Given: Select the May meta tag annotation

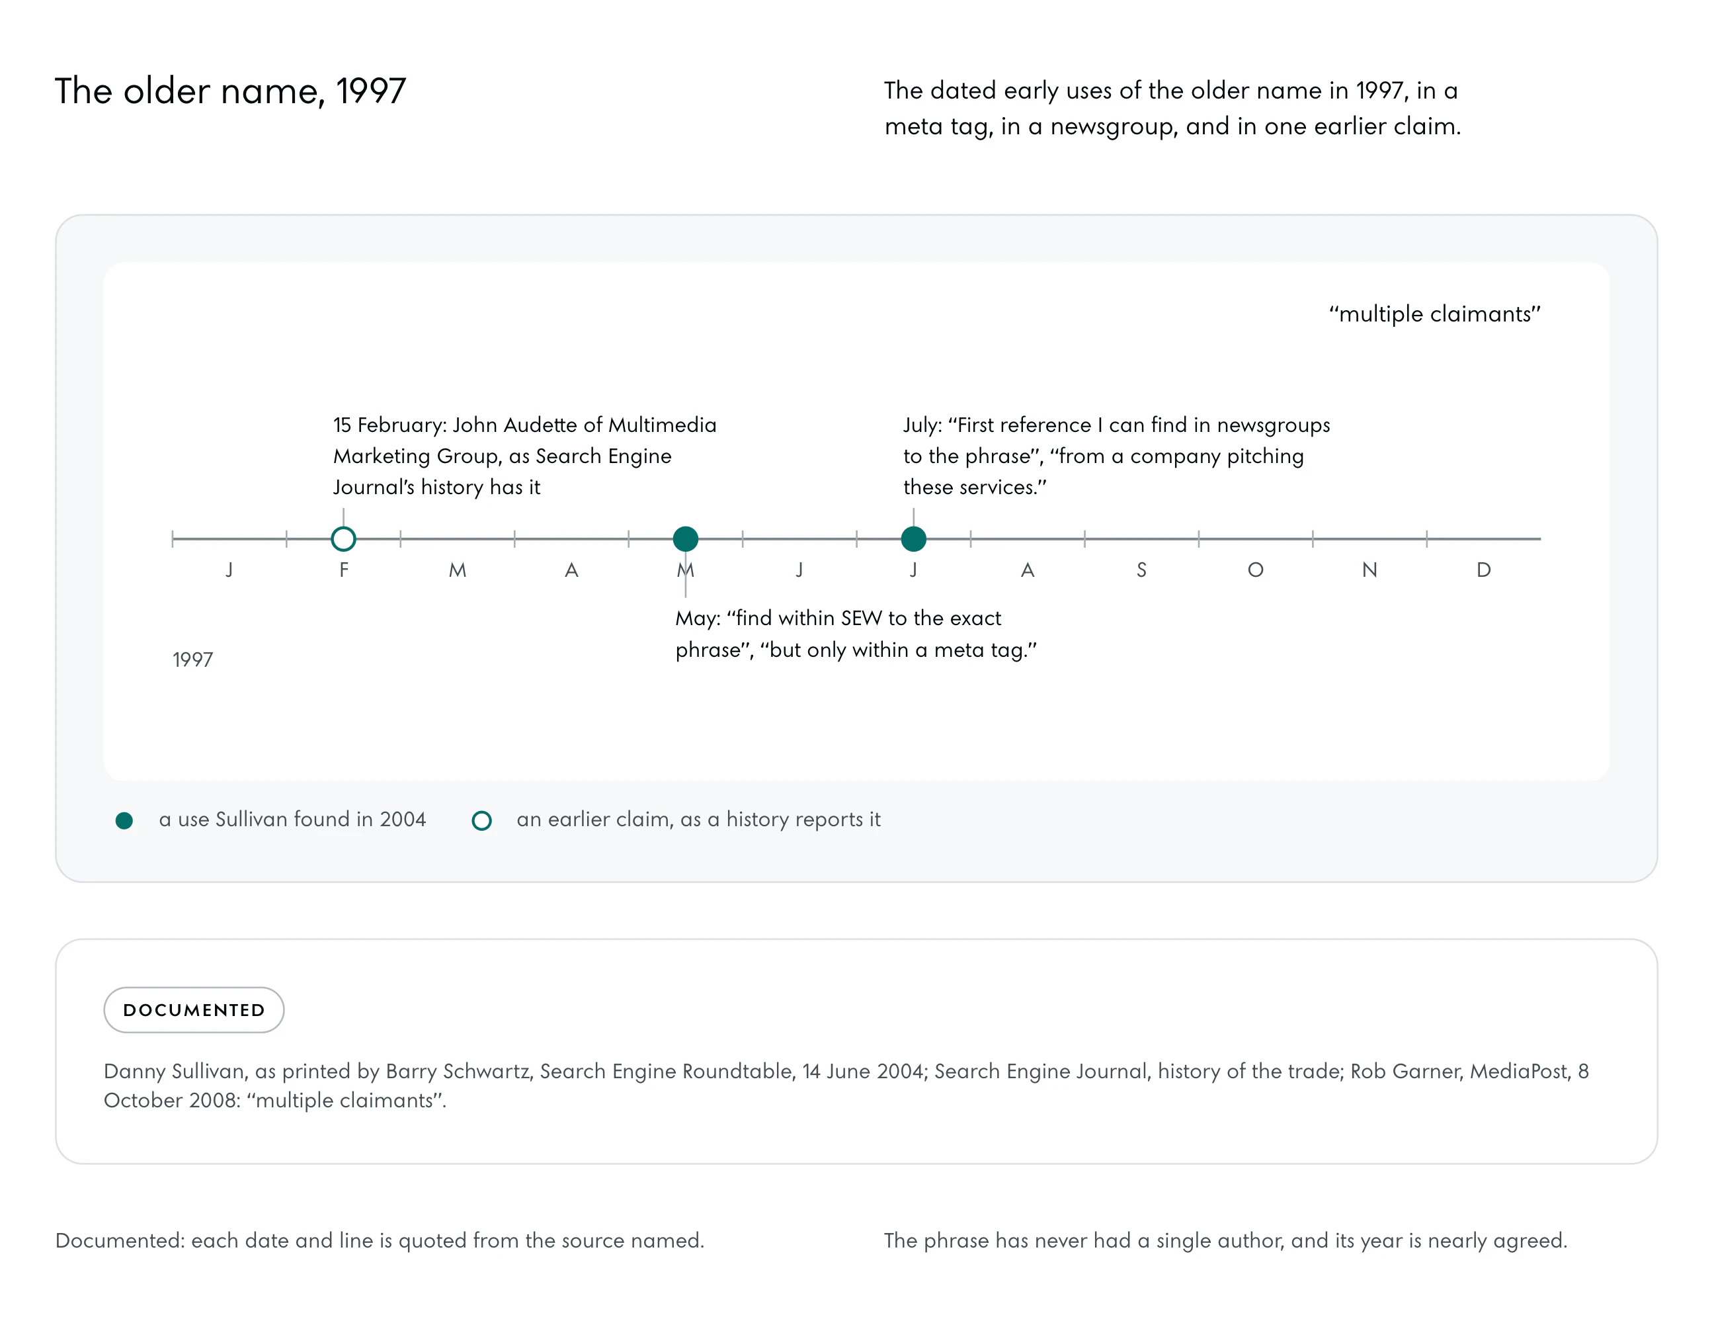Looking at the screenshot, I should [856, 634].
